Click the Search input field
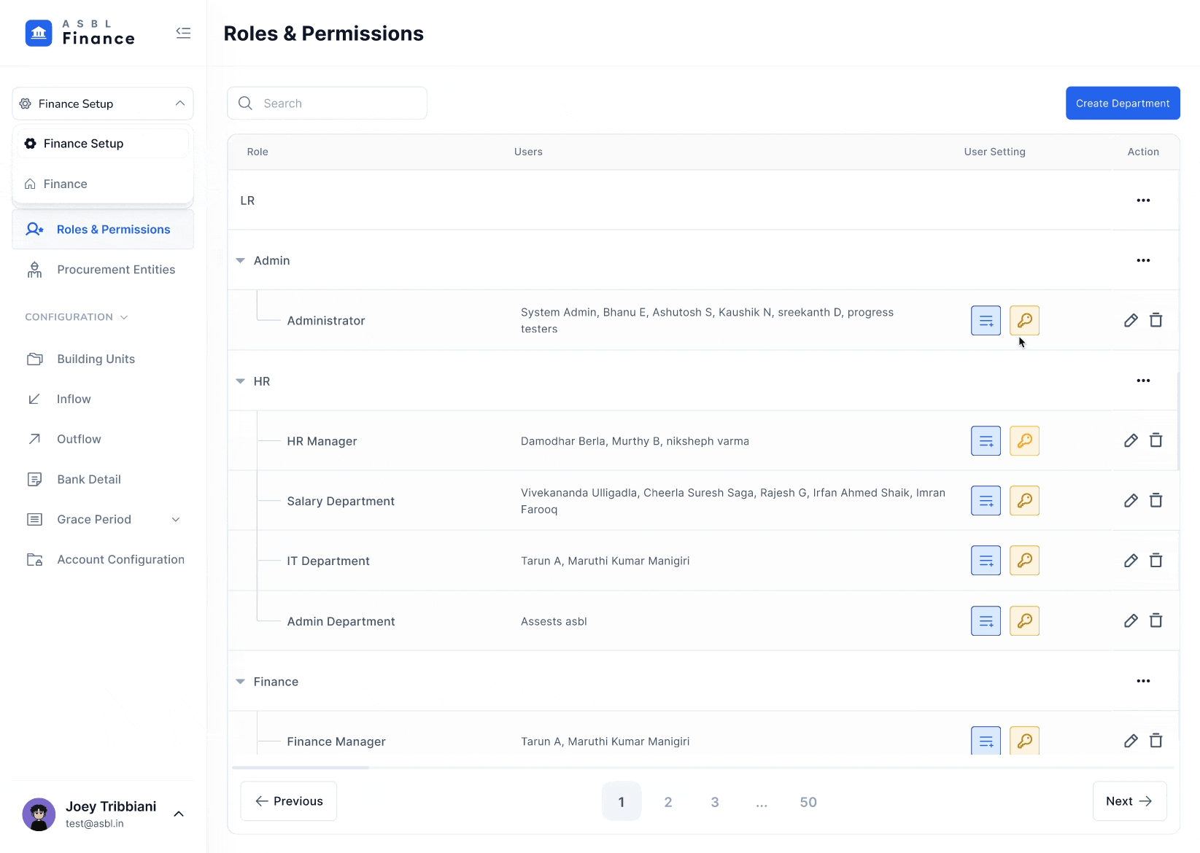 click(x=327, y=104)
